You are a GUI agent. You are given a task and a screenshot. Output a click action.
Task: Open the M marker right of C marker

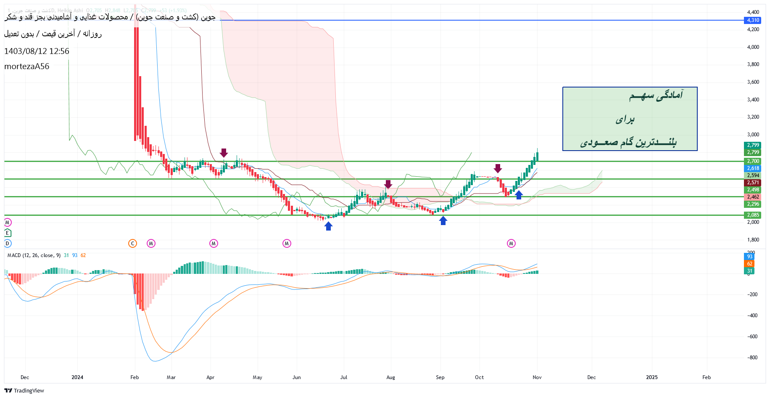151,243
